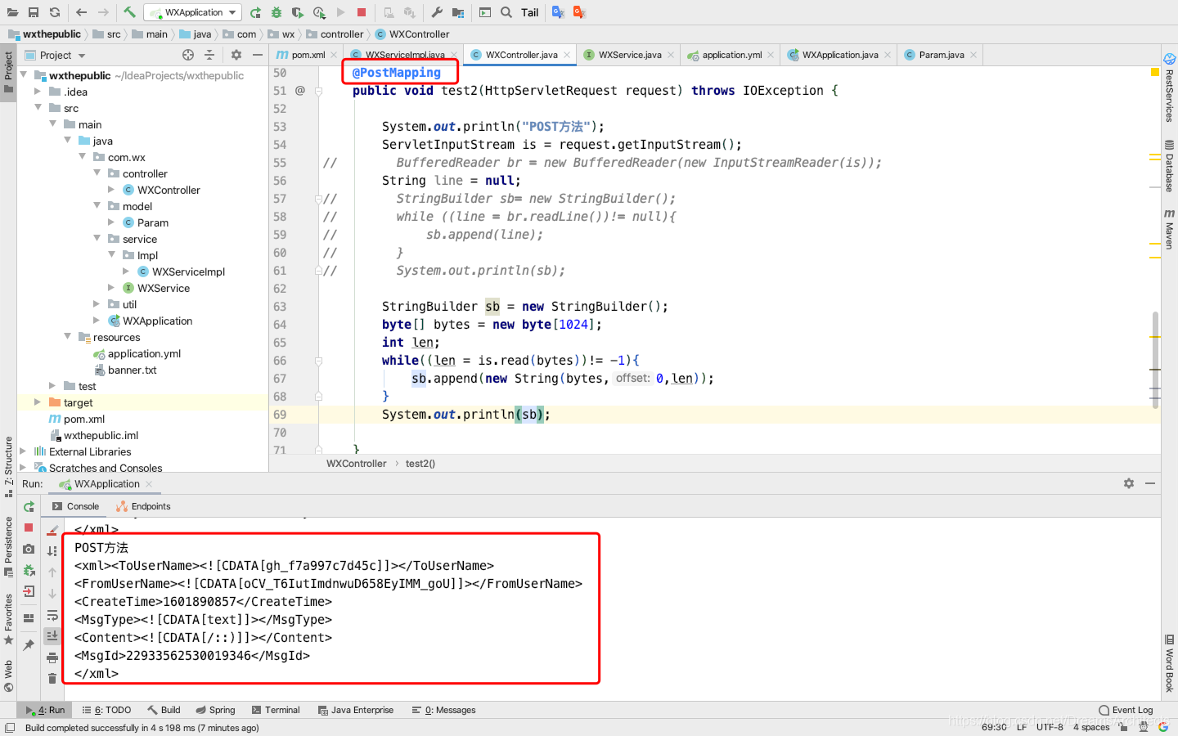The width and height of the screenshot is (1178, 736).
Task: Open Project Structure toolbar icon
Action: pos(458,12)
